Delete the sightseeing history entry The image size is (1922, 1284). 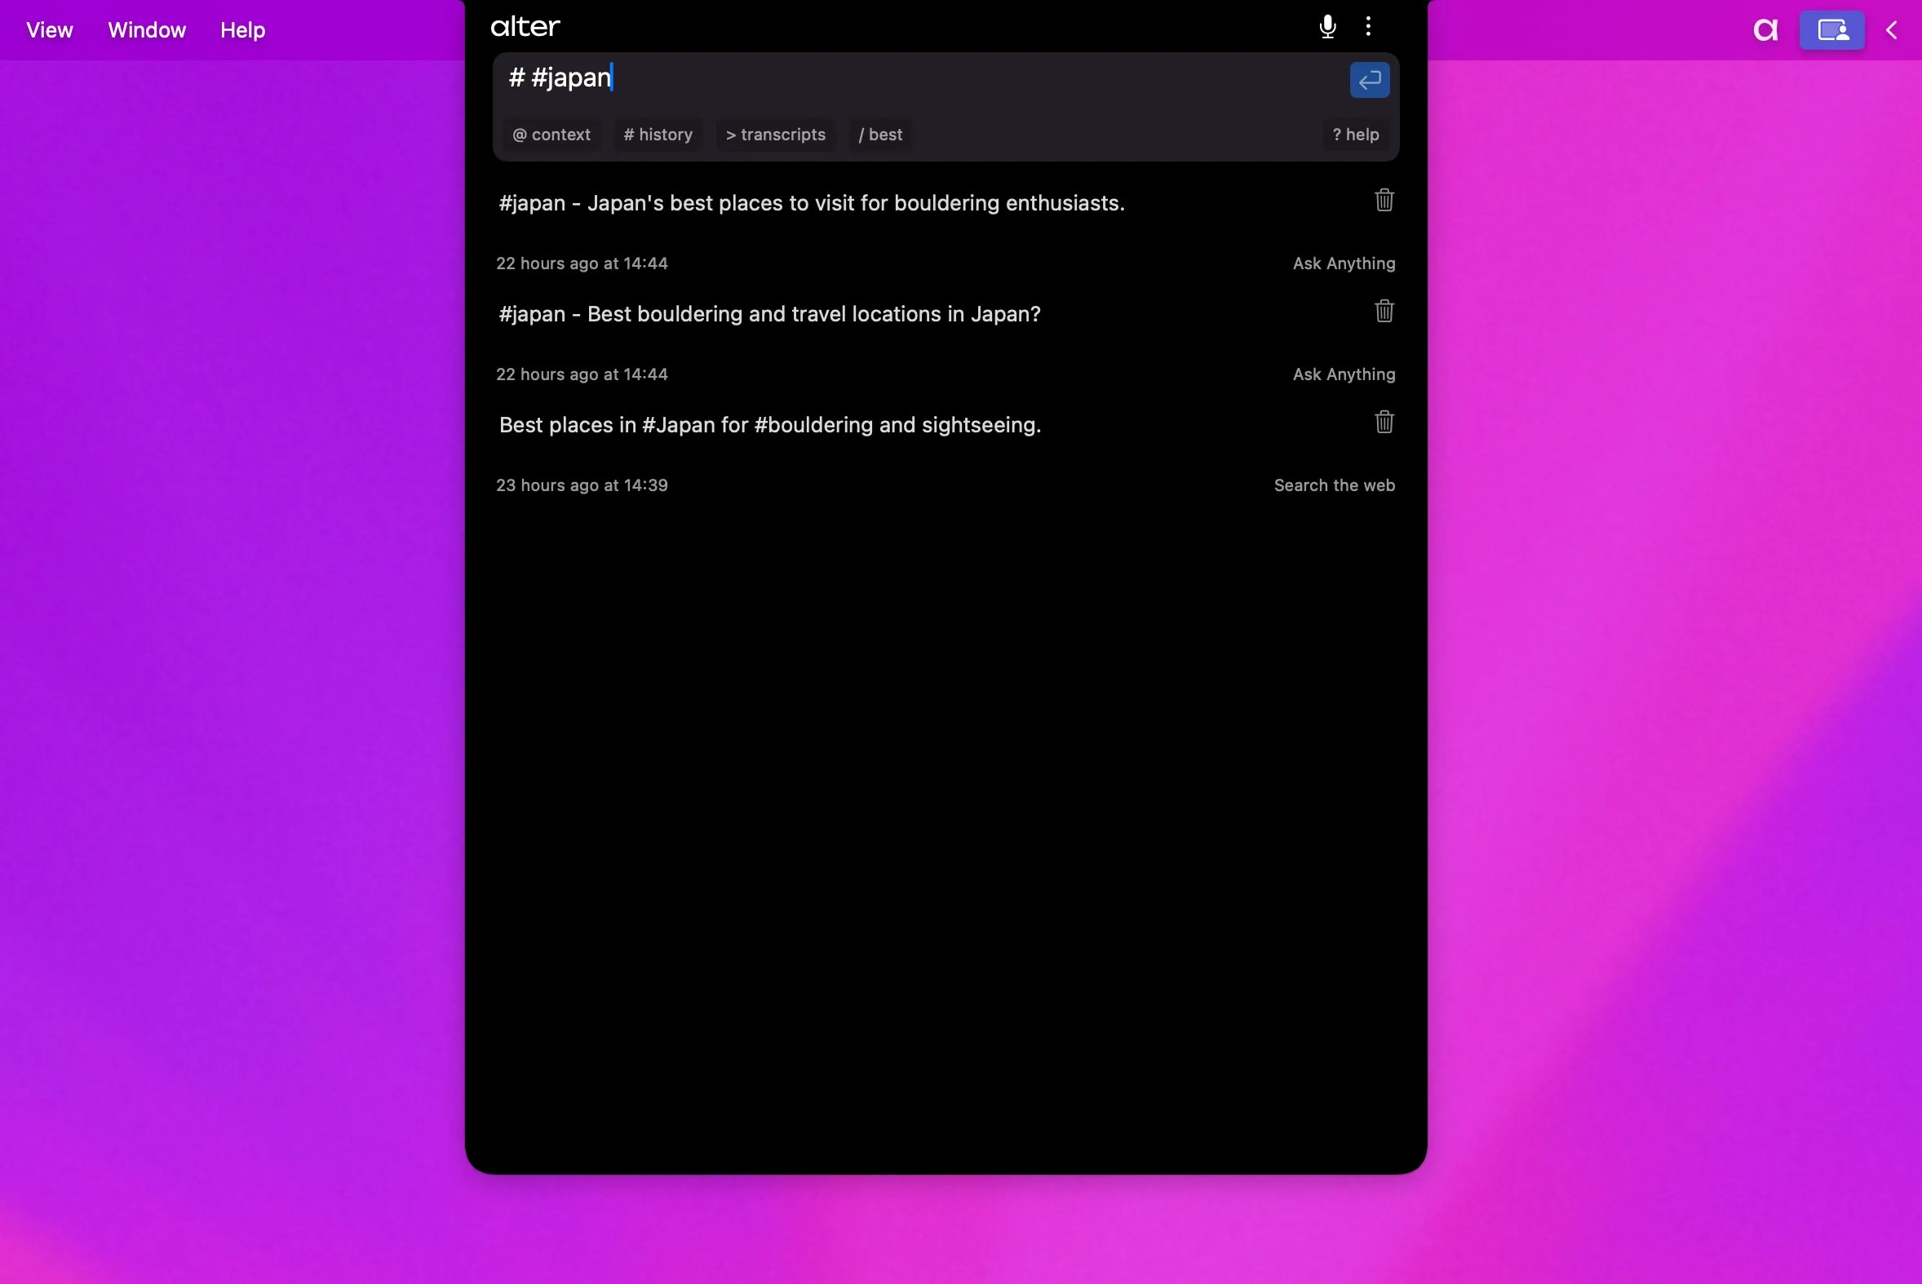click(1384, 423)
